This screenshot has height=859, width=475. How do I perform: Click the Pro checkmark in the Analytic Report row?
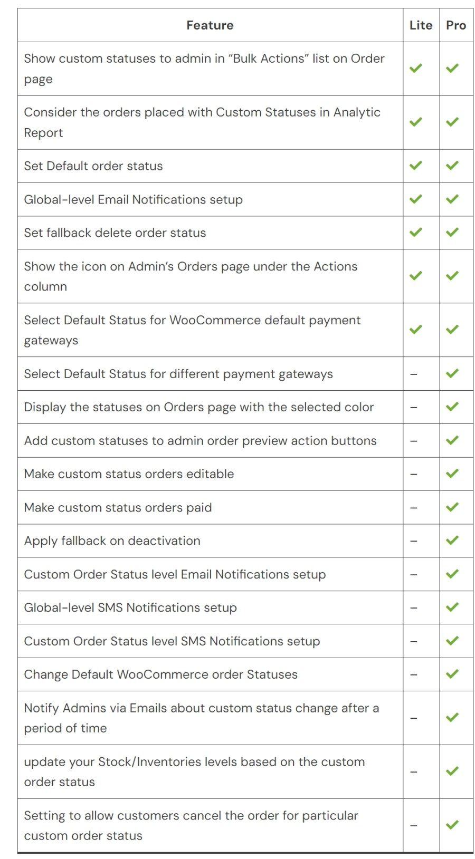(452, 122)
